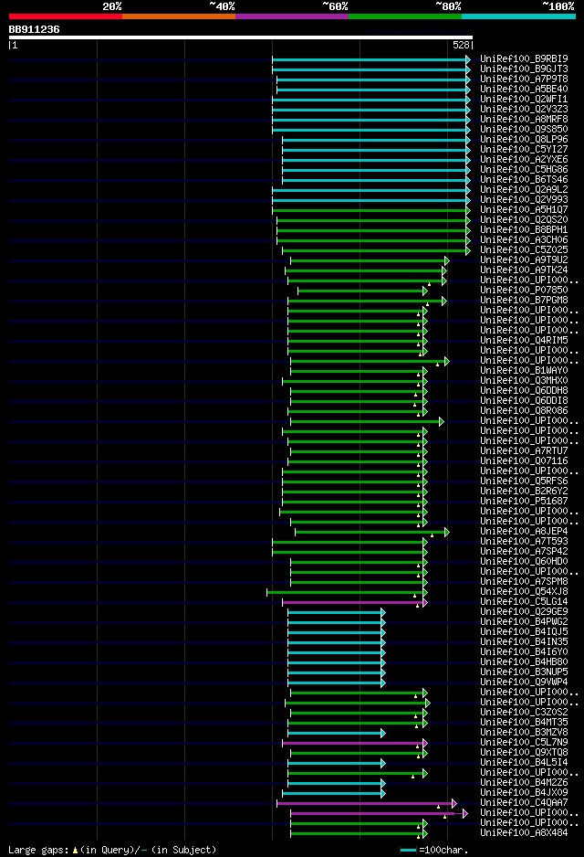
Task: Click UniRef100_Q29GE9 label
Action: [x=524, y=611]
